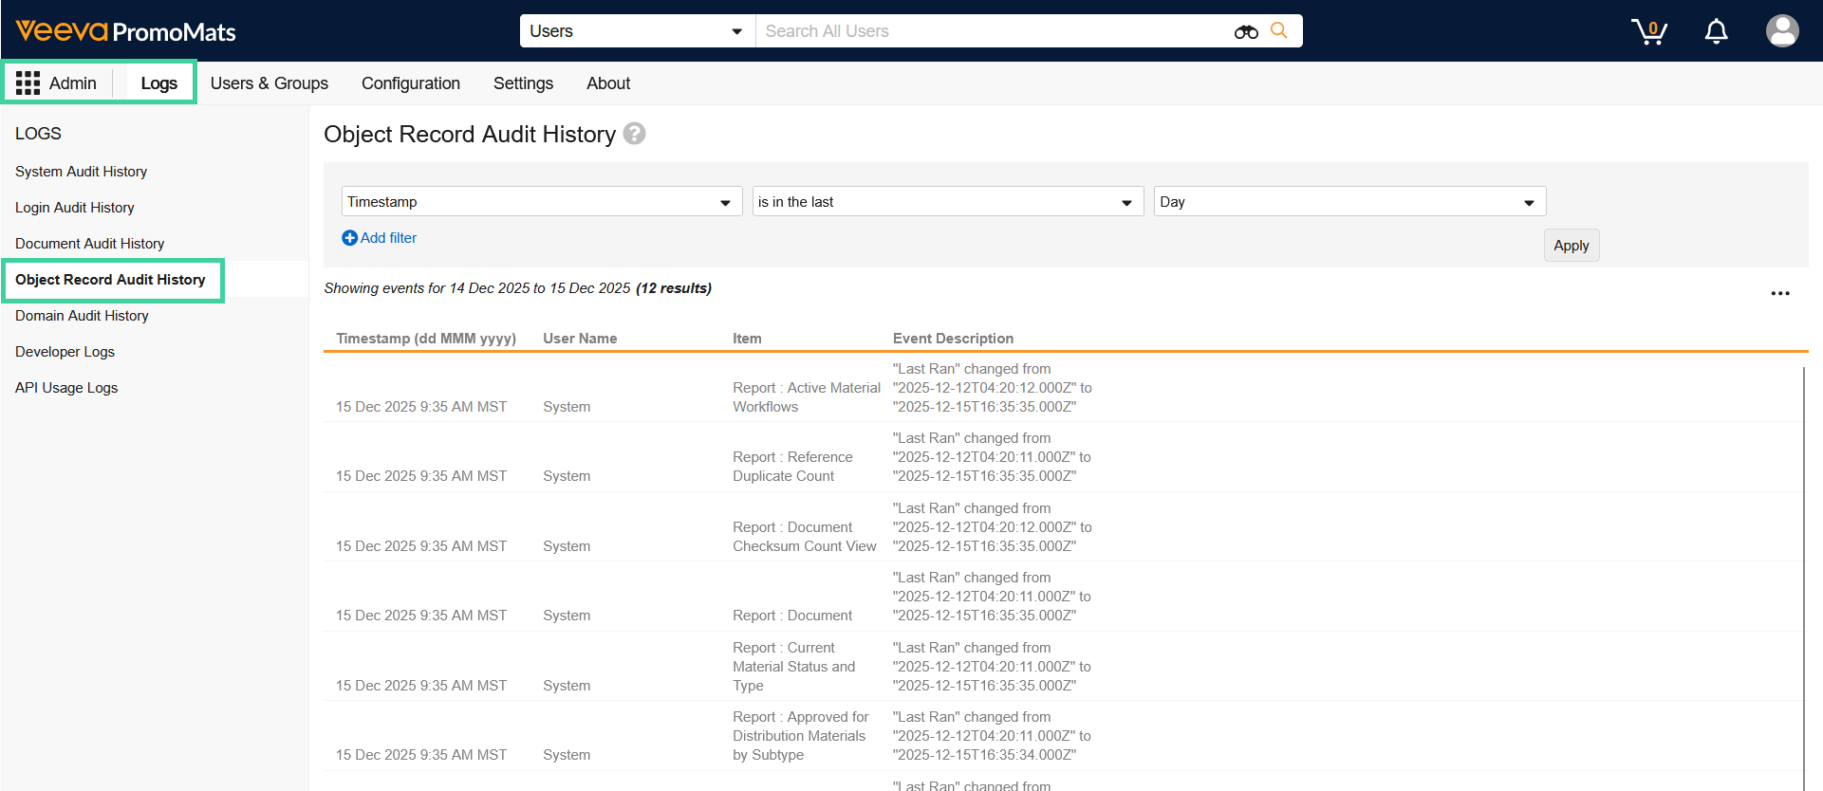This screenshot has height=791, width=1823.
Task: Click 'Report : Document Checksum Count View' item
Action: point(805,537)
